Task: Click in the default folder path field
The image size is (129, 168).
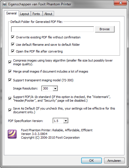Action: click(53, 29)
